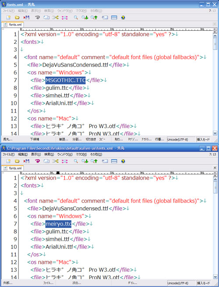The width and height of the screenshot is (219, 287).
Task: Click pink Paste icon in upper window toolbar
Action: coord(64,18)
